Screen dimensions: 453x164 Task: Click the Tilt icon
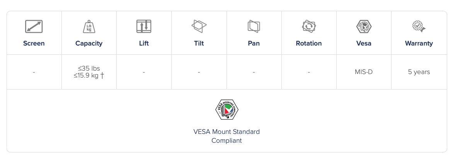point(199,26)
